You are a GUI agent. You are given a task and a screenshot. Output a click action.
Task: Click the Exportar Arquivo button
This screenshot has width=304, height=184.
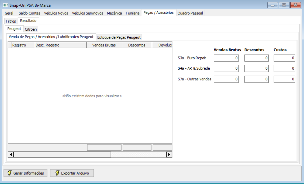72,173
